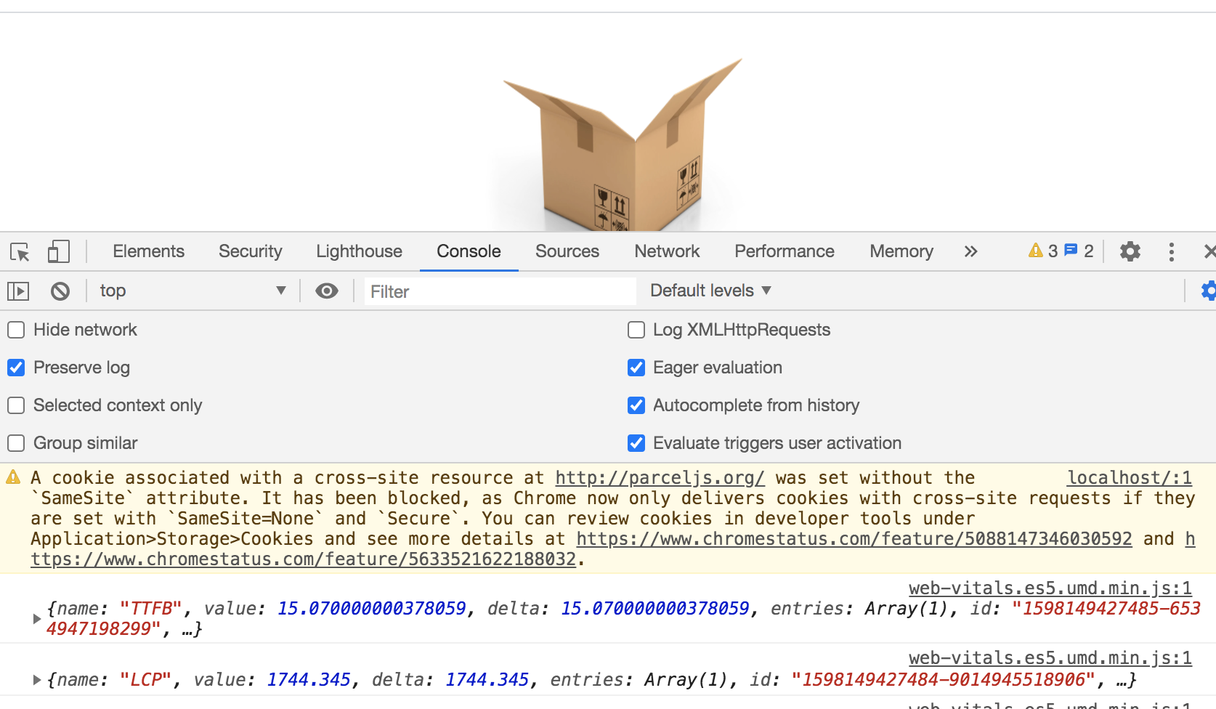The width and height of the screenshot is (1216, 709).
Task: Show more DevTools tabs chevron
Action: point(970,251)
